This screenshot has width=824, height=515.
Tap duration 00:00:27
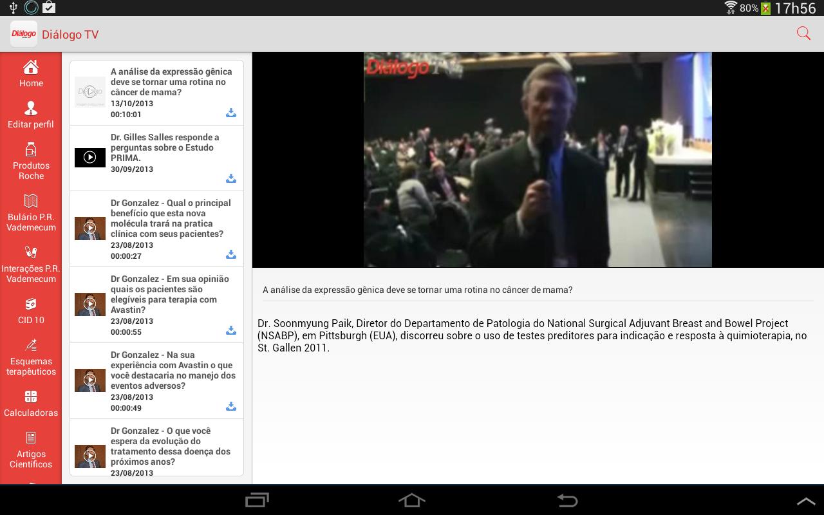126,256
